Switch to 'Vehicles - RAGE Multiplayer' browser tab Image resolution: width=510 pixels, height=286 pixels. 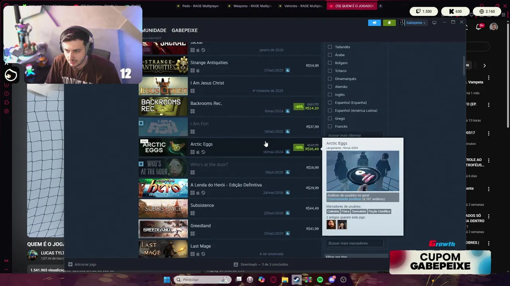coord(300,6)
